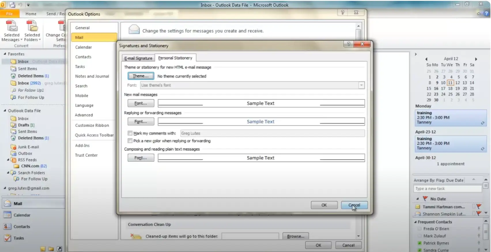Switch to the E-mail Signature tab
The image size is (491, 252).
click(138, 58)
